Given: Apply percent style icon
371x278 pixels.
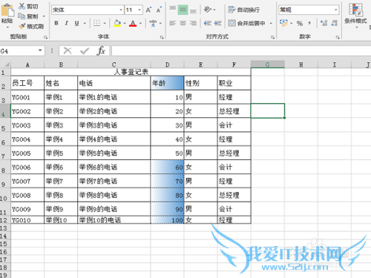Looking at the screenshot, I should 300,23.
